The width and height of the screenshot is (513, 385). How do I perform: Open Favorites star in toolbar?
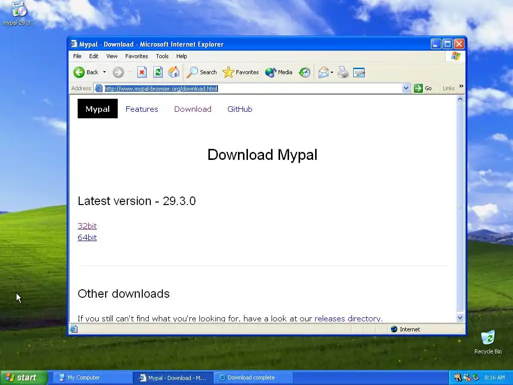point(240,72)
